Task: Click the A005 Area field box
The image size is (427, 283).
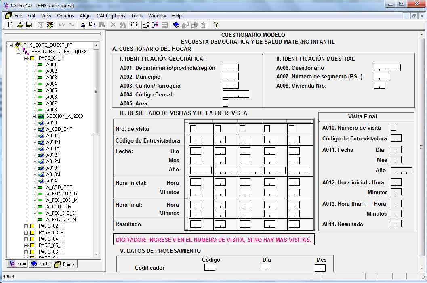Action: coord(225,103)
